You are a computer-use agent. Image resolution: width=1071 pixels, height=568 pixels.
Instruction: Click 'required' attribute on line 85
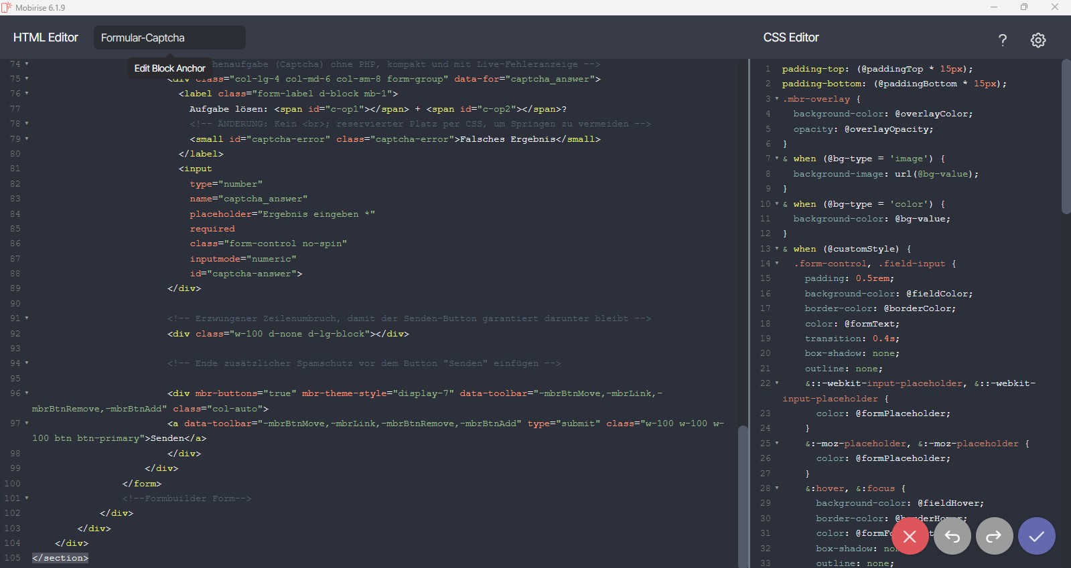[x=212, y=229]
